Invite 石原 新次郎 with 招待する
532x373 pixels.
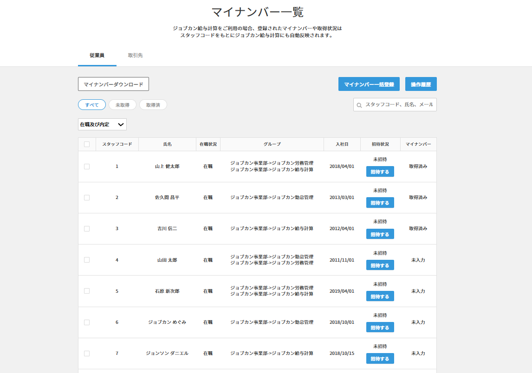click(x=380, y=296)
